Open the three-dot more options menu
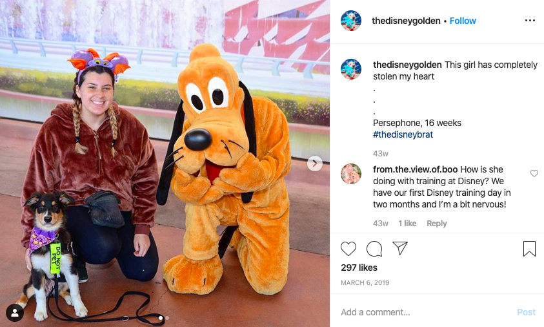The image size is (544, 327). pyautogui.click(x=530, y=21)
